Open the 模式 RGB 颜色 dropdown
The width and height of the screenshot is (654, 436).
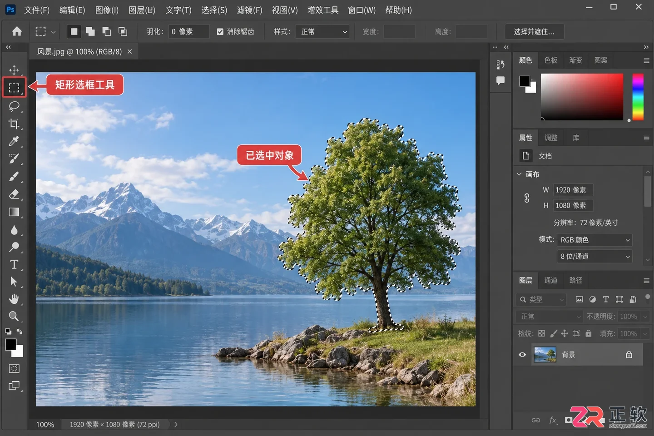595,240
